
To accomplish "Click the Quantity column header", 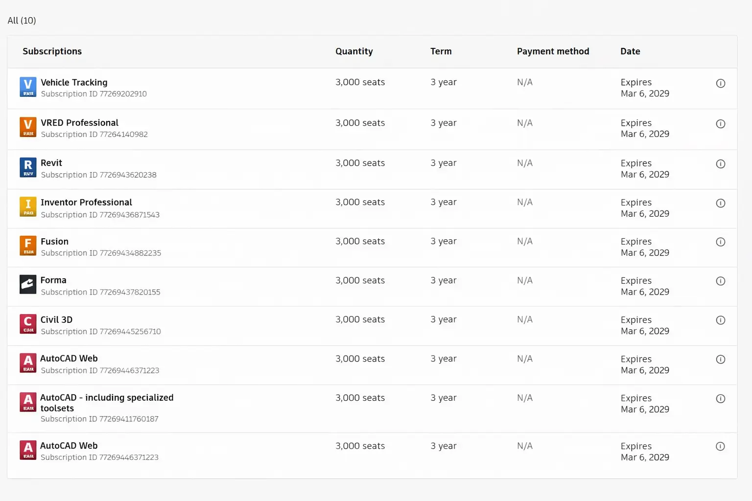I will tap(354, 51).
